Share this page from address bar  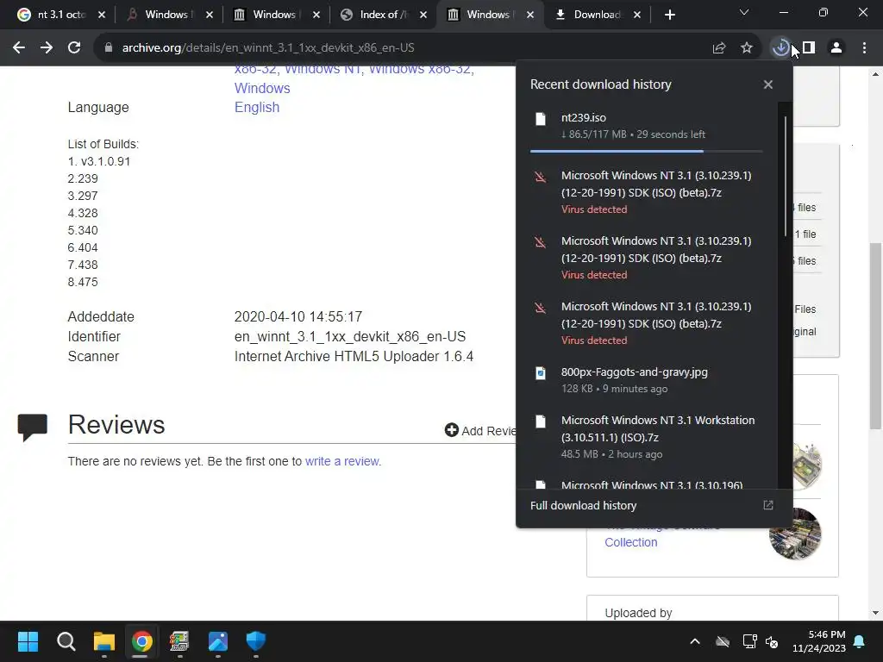click(719, 48)
